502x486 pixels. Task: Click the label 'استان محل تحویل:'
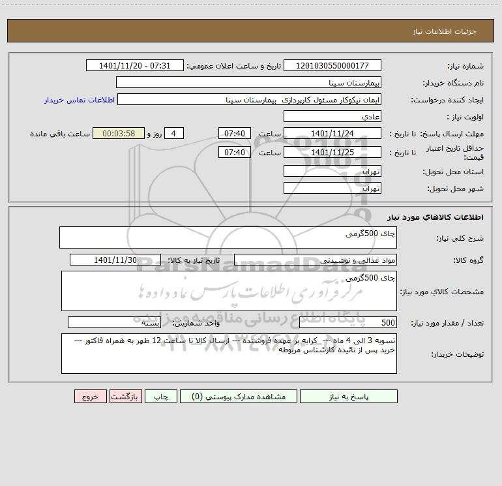[453, 172]
